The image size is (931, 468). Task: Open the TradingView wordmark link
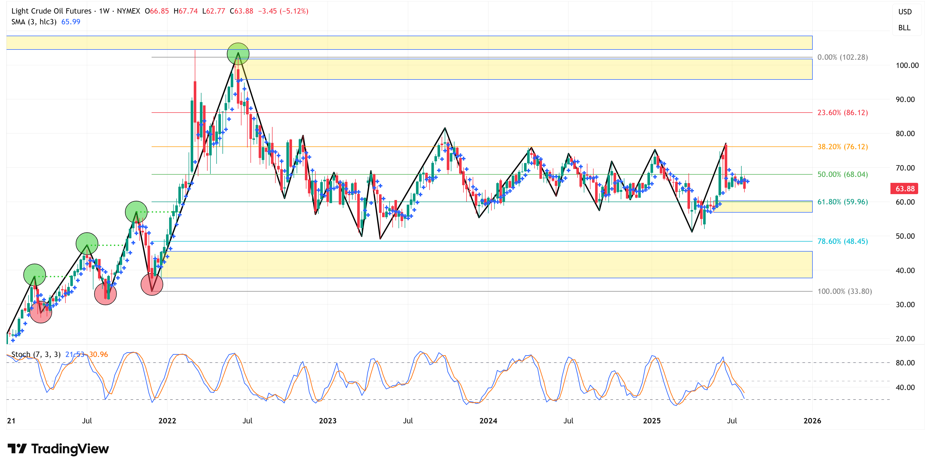tap(70, 449)
